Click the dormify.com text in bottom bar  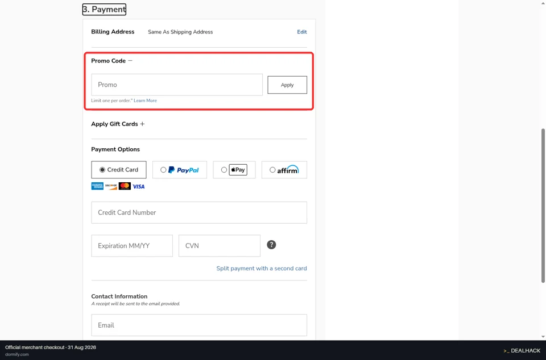point(16,354)
